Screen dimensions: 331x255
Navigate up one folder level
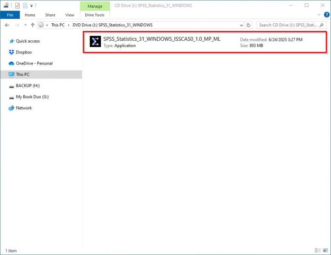coord(33,25)
